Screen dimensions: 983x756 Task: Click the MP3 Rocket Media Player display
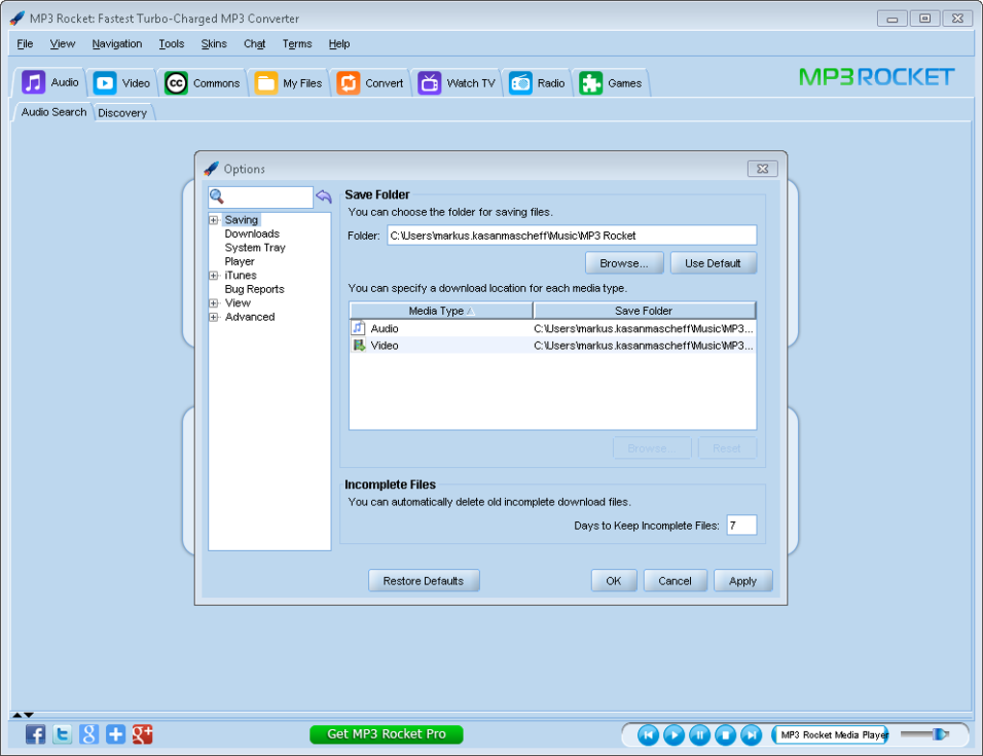(x=830, y=735)
